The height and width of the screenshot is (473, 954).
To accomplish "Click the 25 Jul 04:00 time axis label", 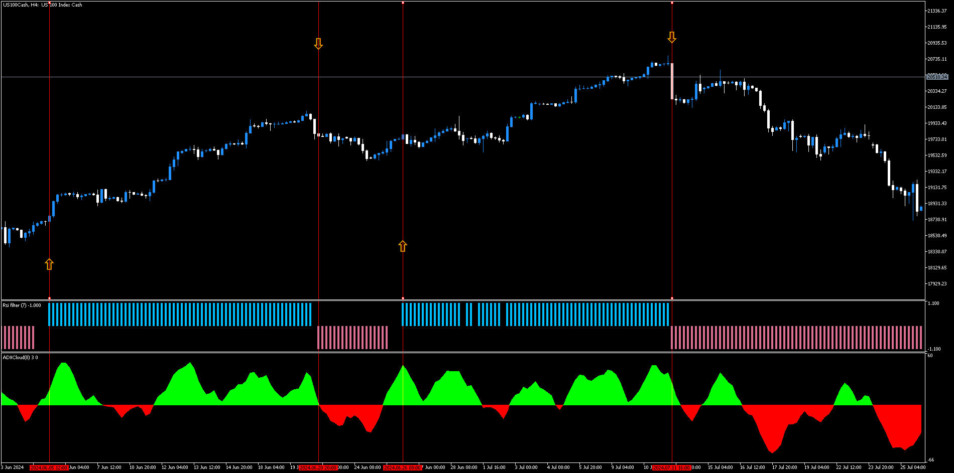I will (913, 467).
